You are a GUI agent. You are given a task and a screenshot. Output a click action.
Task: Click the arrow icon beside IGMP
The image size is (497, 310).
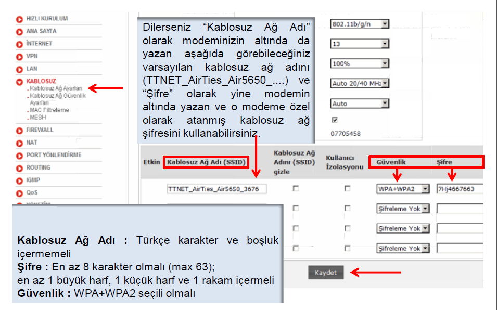(x=20, y=181)
